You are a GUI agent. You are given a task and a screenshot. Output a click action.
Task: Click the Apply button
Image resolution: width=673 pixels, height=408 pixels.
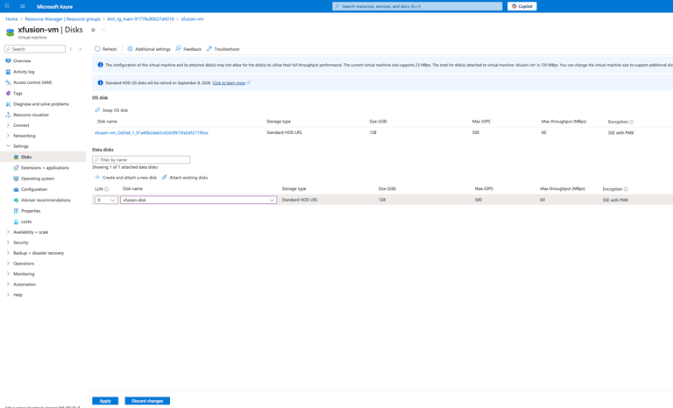[105, 401]
